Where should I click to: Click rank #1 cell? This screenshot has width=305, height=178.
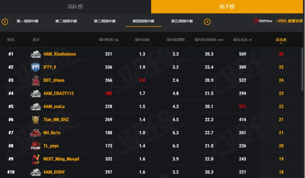11,54
